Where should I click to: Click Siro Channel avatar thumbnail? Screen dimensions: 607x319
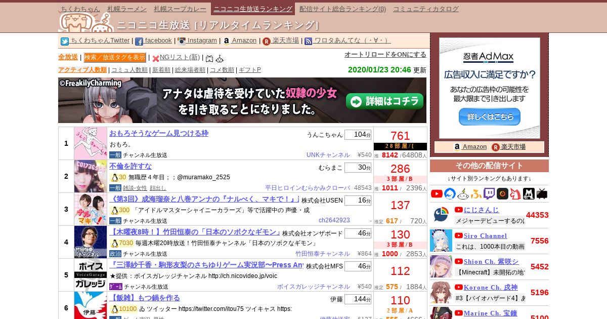click(441, 241)
